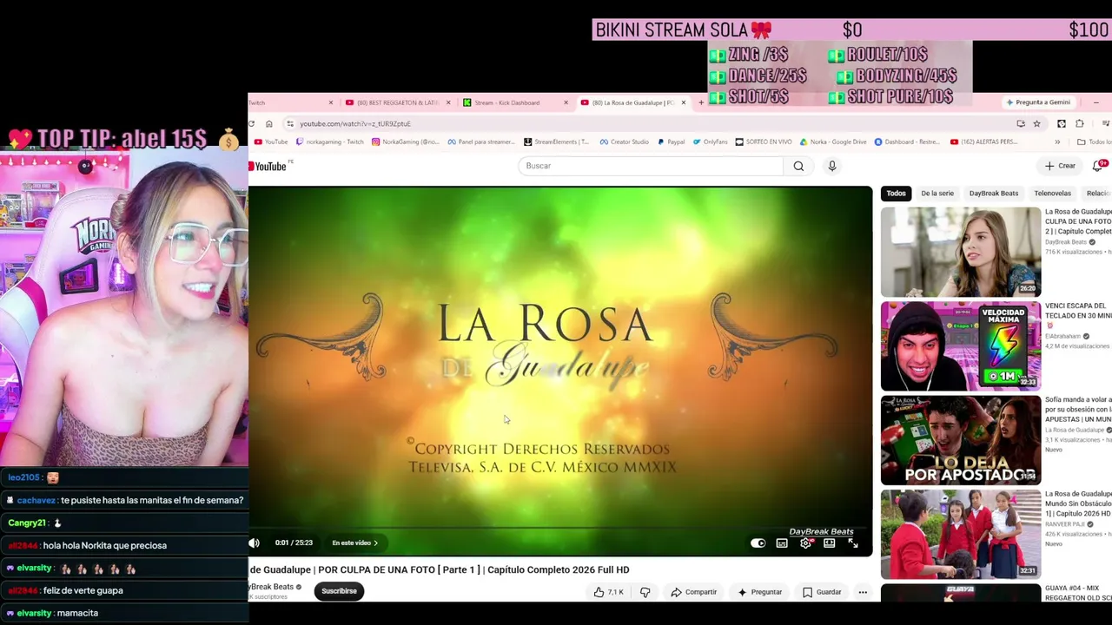Open the Creator Studio bookmark
The height and width of the screenshot is (625, 1112).
(625, 141)
